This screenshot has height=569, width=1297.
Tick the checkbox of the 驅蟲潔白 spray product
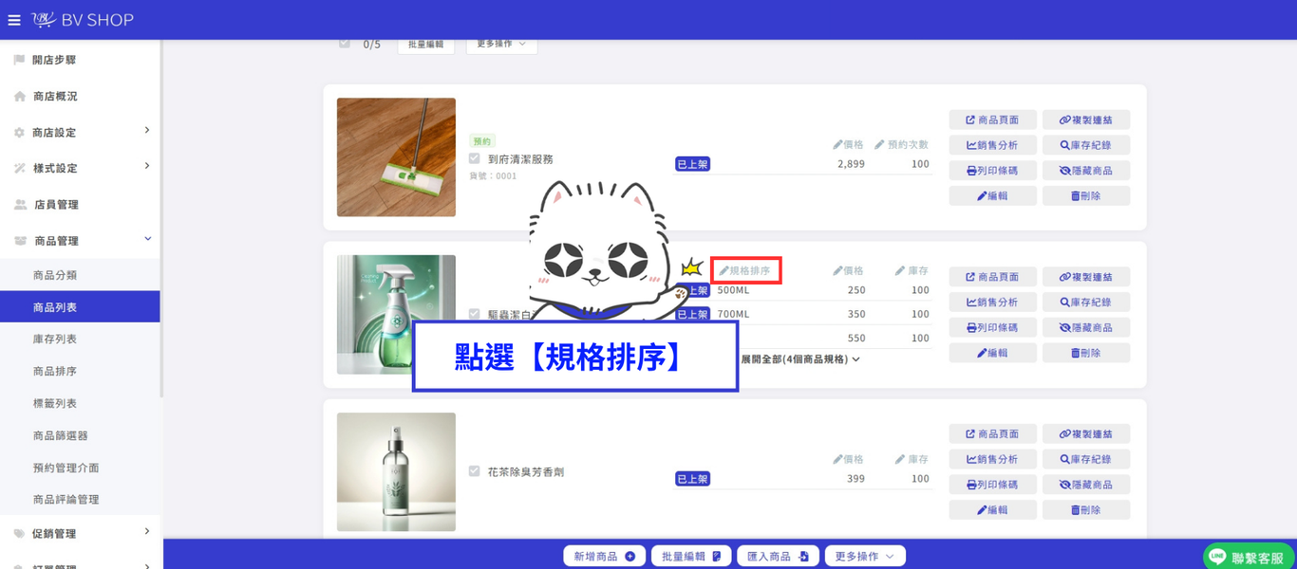coord(475,314)
